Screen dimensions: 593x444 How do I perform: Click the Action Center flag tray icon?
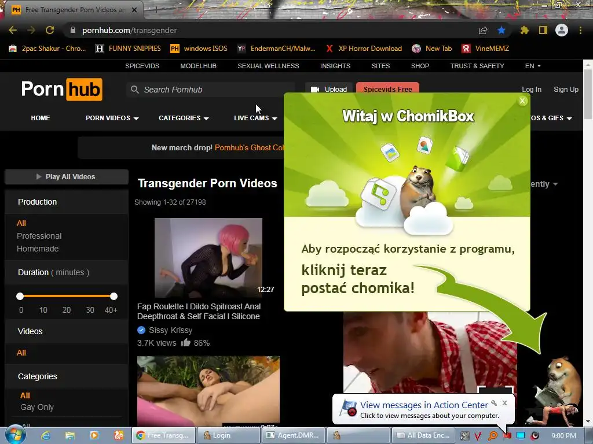(x=507, y=436)
